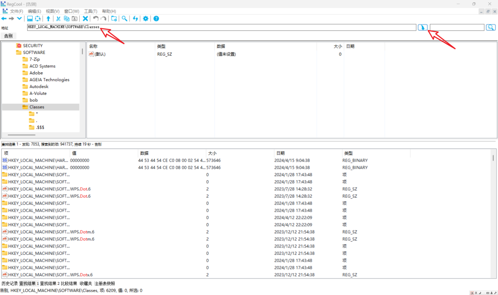Switch to 比较结果 bottom tab
Viewport: 498px width, 295px height.
69,283
